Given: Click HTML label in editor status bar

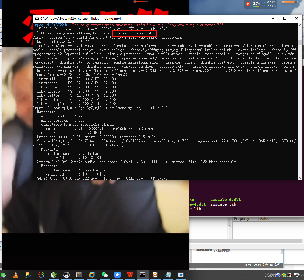Looking at the screenshot, I should tap(248, 265).
